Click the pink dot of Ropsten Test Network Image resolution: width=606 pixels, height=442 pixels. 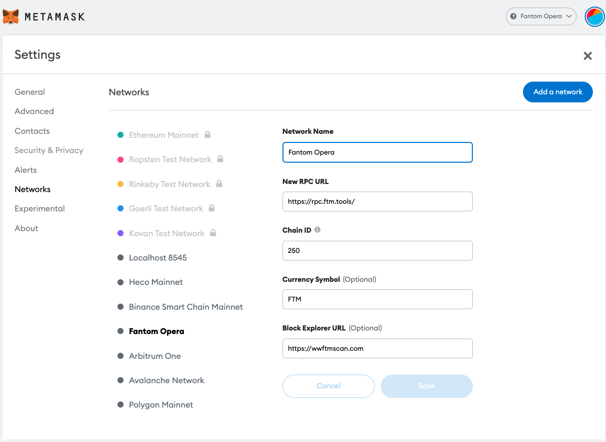[x=120, y=160]
